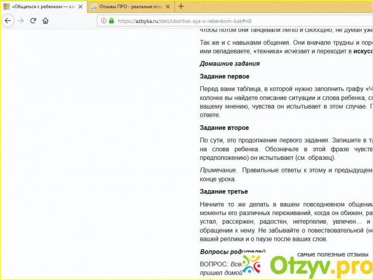This screenshot has height=280, width=373.
Task: Switch to the "Отзывы ПРО" tab
Action: (129, 6)
